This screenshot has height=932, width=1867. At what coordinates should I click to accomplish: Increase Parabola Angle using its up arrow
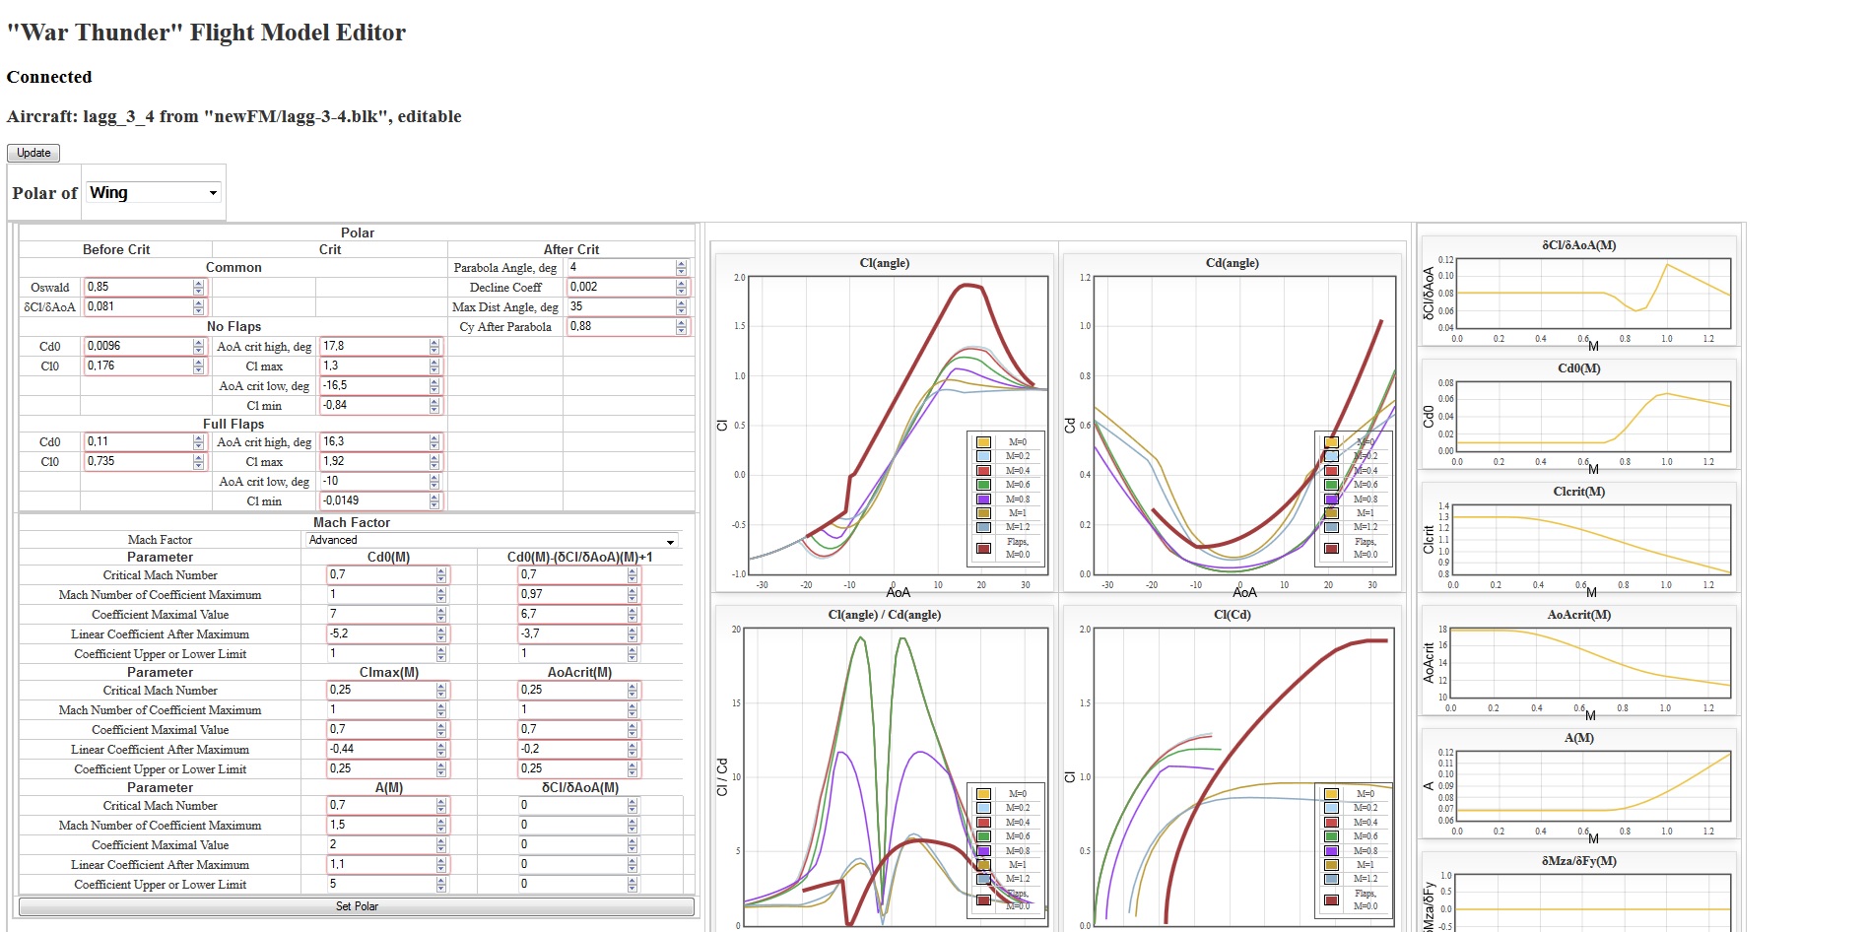(681, 264)
